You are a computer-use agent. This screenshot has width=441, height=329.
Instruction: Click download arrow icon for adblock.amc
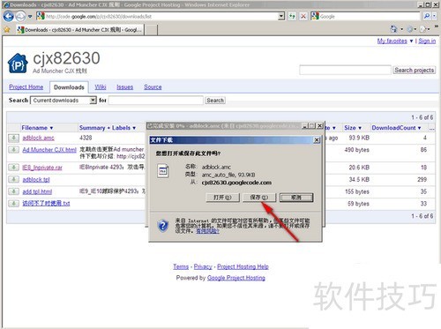point(13,138)
